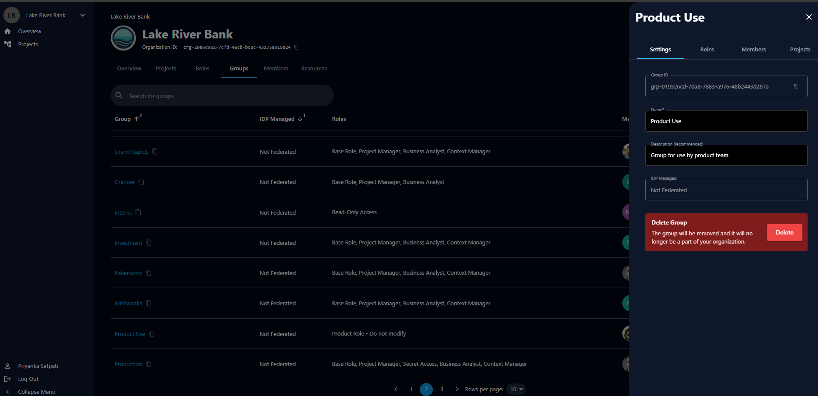This screenshot has width=818, height=396.
Task: Switch to the Roles tab in Product Use panel
Action: (x=707, y=50)
